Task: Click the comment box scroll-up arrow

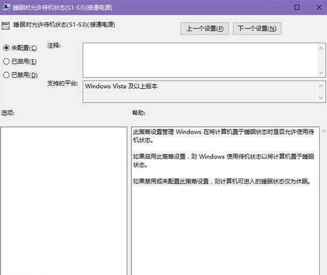Action: point(321,48)
